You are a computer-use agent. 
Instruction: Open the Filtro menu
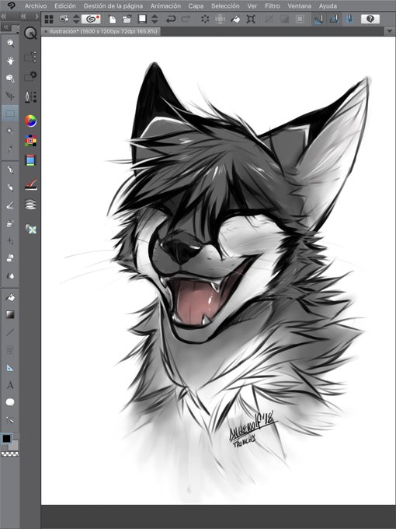click(x=272, y=6)
